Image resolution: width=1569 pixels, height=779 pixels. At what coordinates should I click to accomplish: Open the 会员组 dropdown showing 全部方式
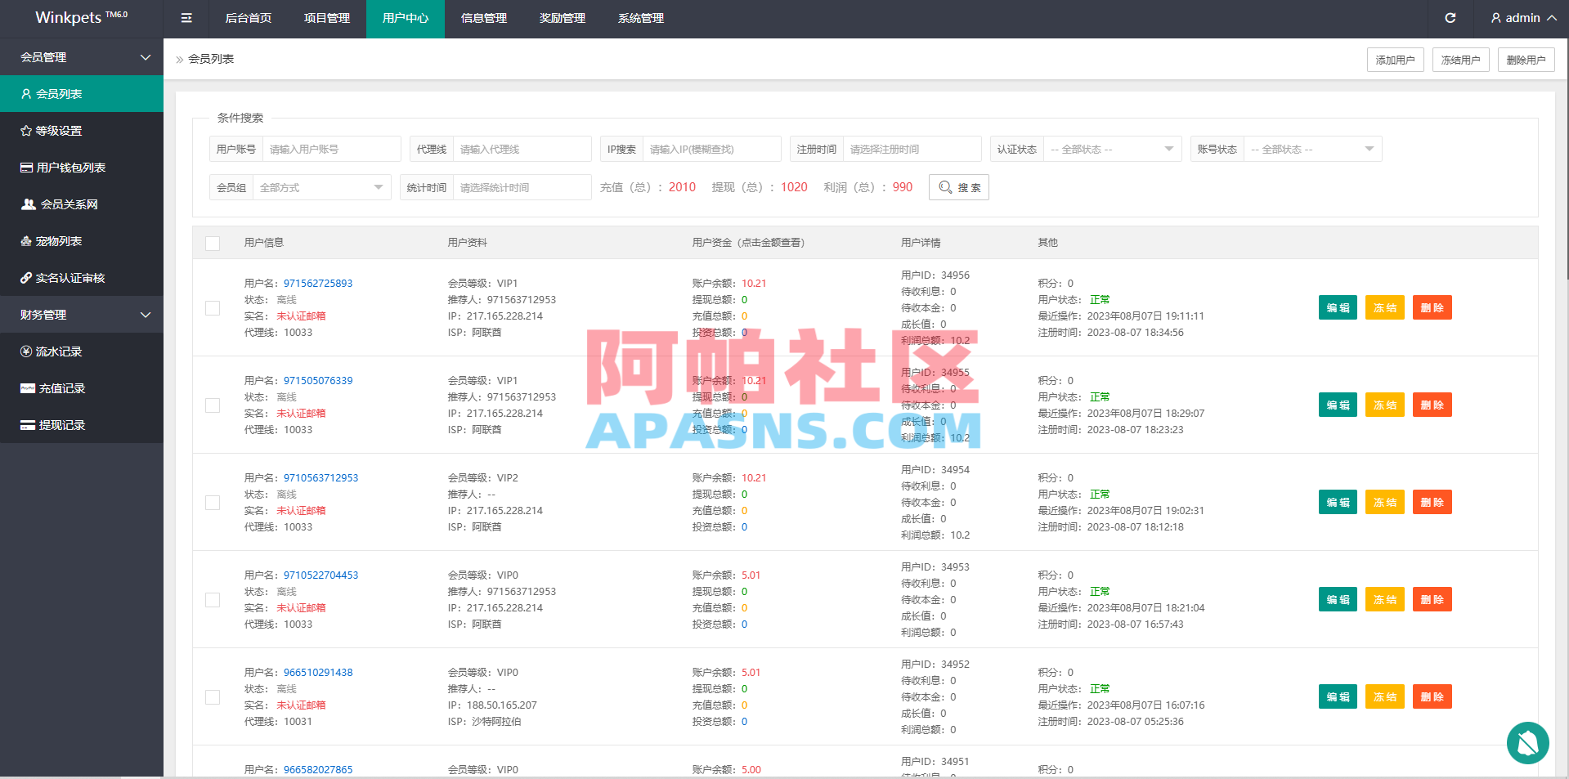321,186
